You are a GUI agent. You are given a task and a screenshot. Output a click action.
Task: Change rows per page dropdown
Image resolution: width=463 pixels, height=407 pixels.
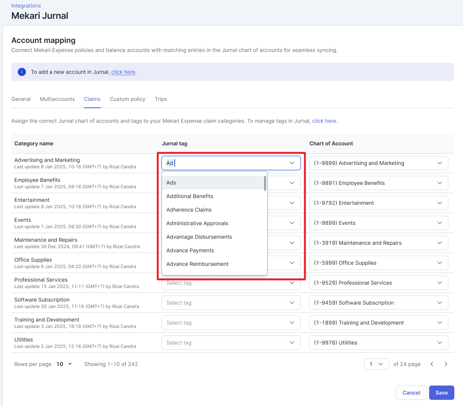(64, 364)
